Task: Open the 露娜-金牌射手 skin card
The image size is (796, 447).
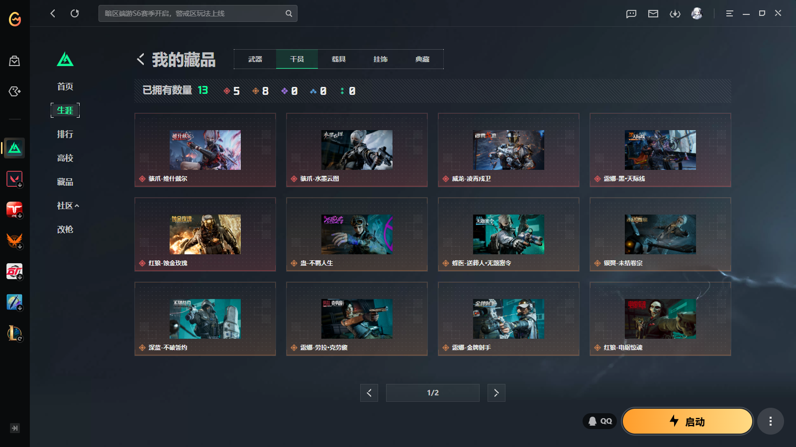Action: point(508,319)
